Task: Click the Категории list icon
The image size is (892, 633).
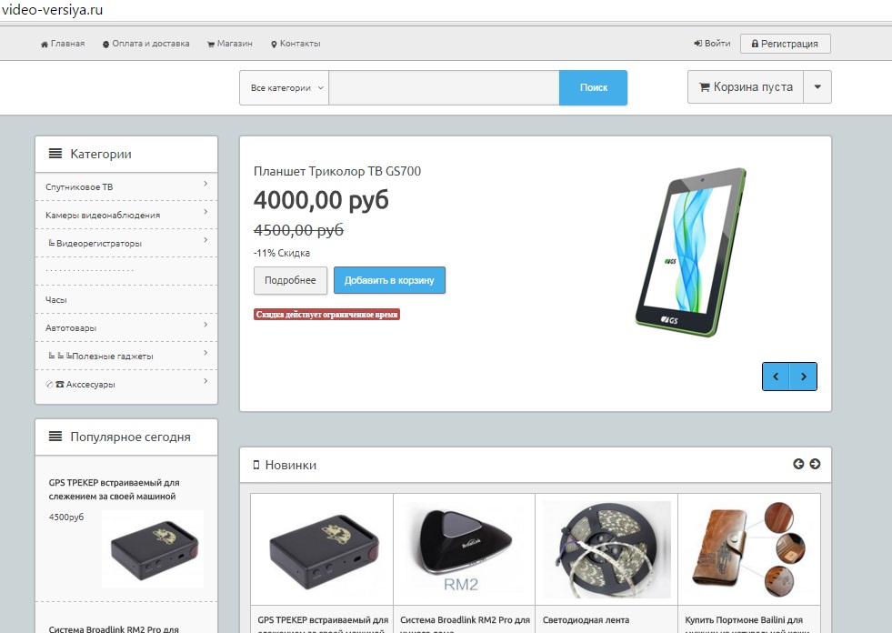Action: click(x=55, y=154)
